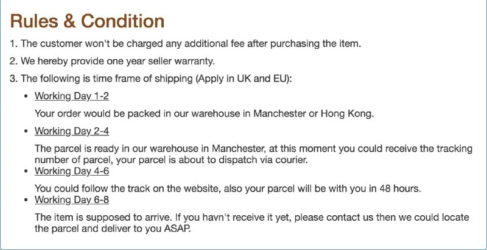Click the bullet before Working Day 2-4
The height and width of the screenshot is (250, 487).
coord(26,132)
